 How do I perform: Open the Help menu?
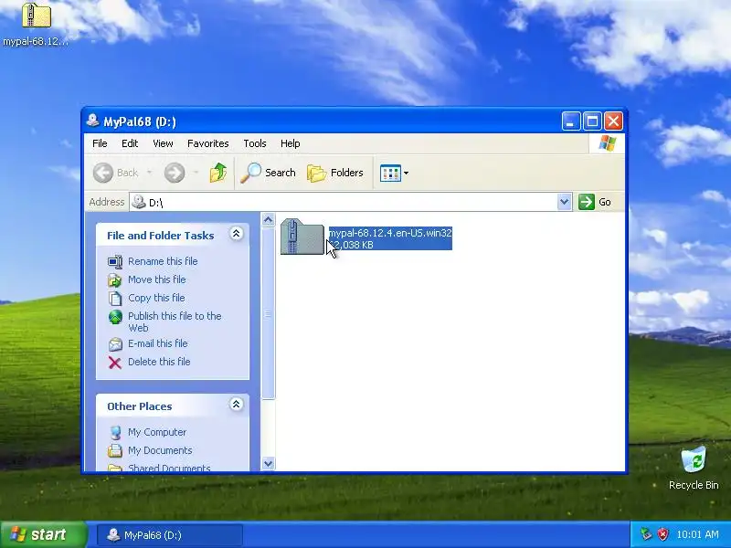coord(290,143)
